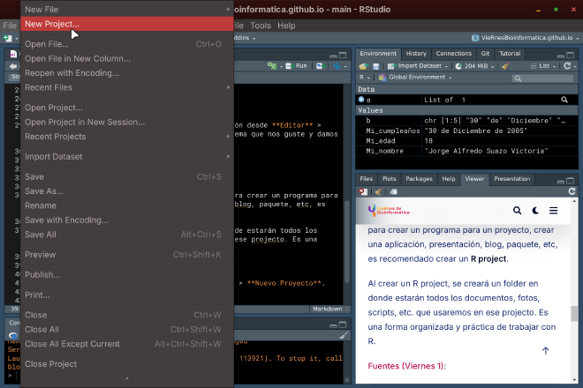The height and width of the screenshot is (388, 583).
Task: Open Addins dropdown
Action: (245, 38)
